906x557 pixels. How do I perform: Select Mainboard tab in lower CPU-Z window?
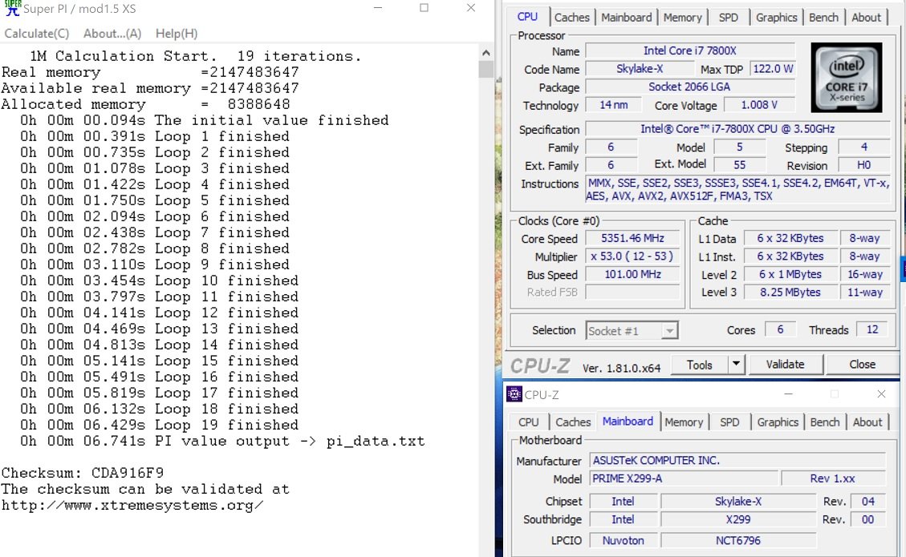point(628,422)
